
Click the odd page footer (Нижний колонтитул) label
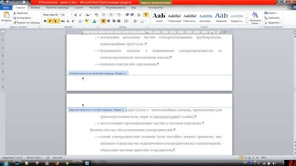(98, 73)
